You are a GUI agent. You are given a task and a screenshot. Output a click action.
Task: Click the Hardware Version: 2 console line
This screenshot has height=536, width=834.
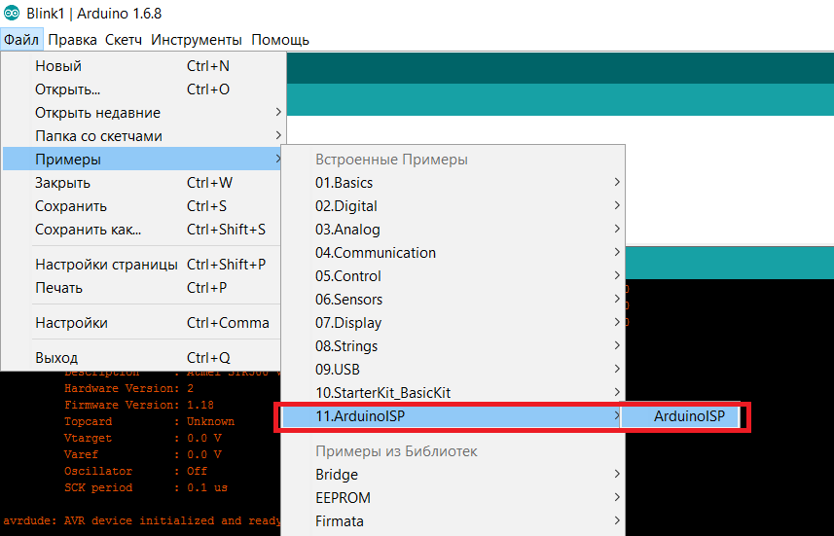click(128, 389)
